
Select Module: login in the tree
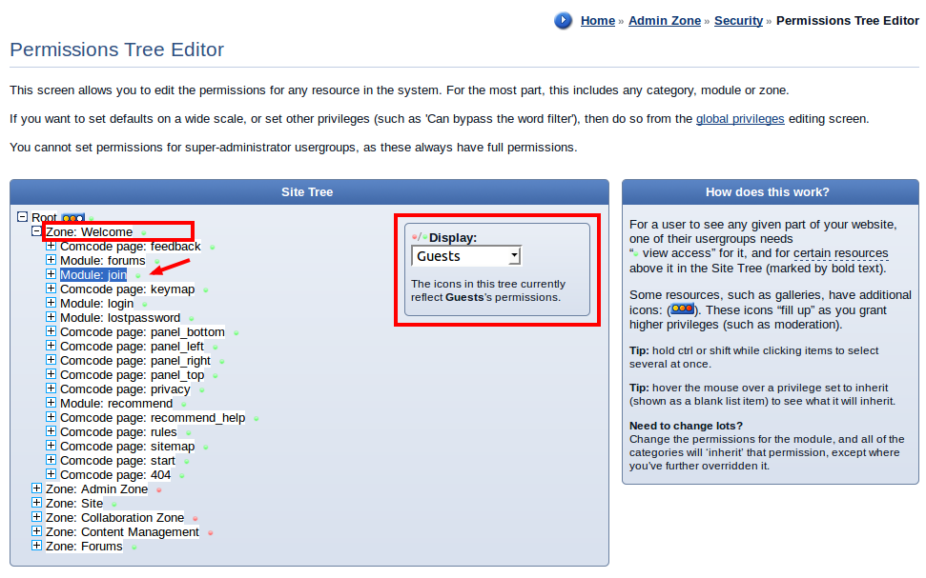[96, 304]
